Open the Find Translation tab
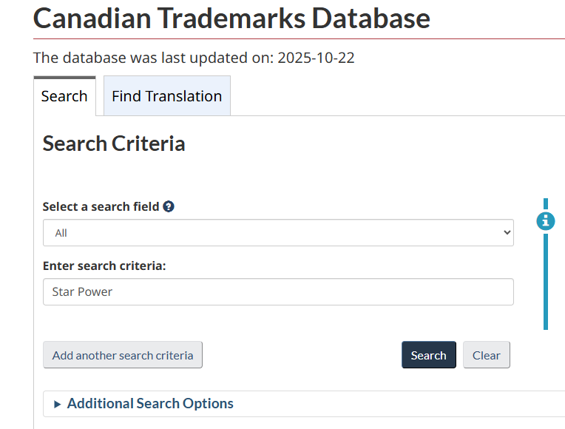 coord(166,97)
